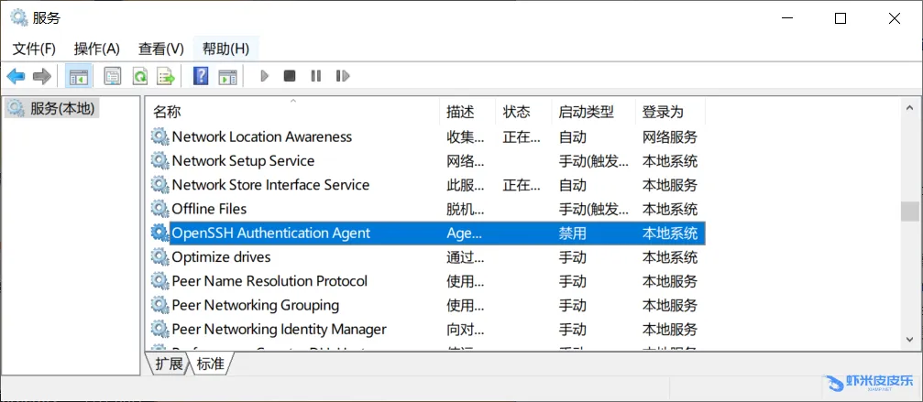
Task: Click the Forward arrow in toolbar
Action: tap(41, 76)
